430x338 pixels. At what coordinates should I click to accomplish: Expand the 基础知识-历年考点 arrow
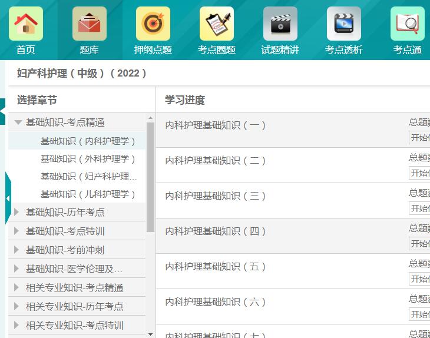[16, 212]
